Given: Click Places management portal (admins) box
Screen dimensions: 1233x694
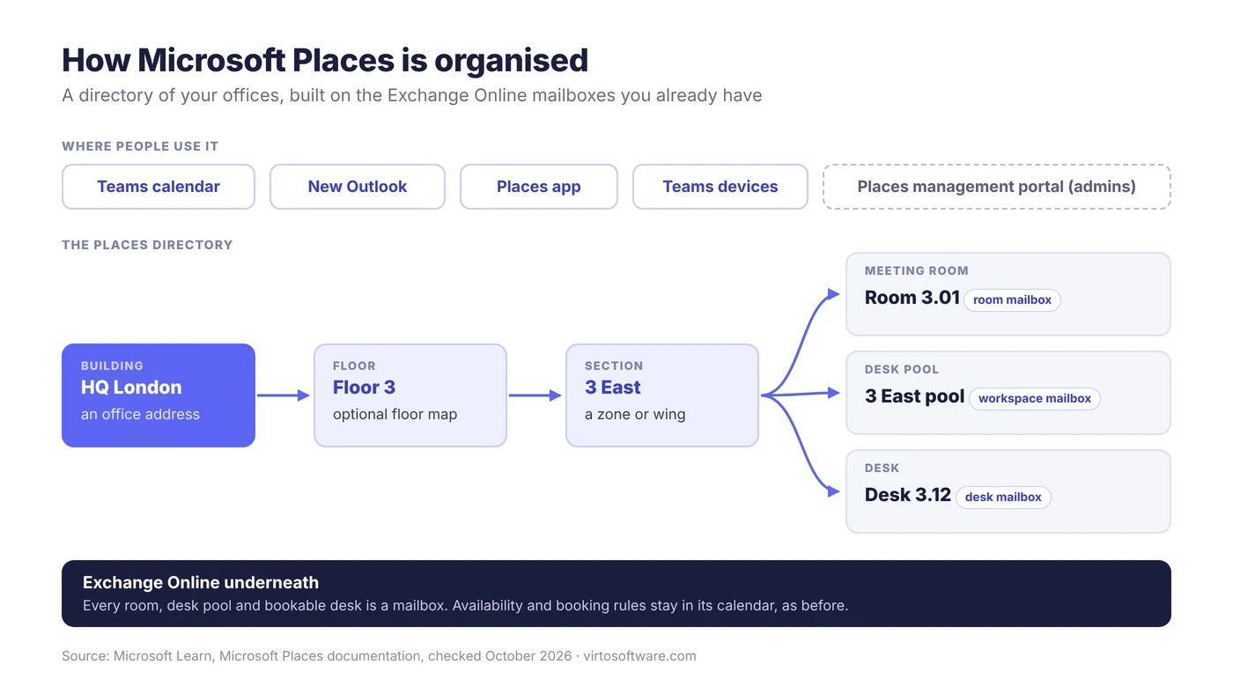Looking at the screenshot, I should tap(997, 187).
